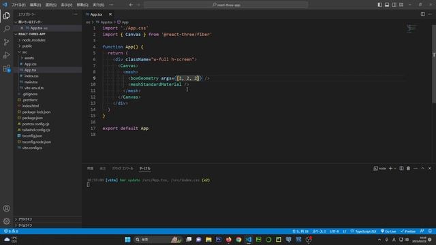
Task: Change UTF-8 file encoding
Action: tap(334, 231)
